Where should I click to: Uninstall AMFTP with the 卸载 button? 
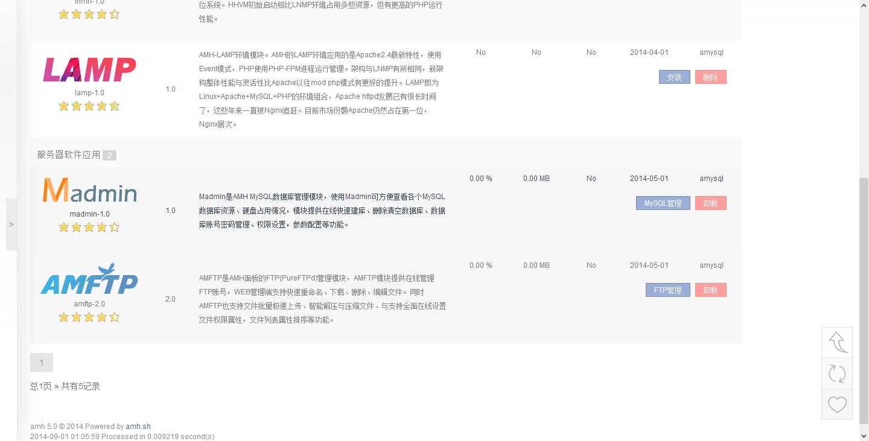pyautogui.click(x=710, y=290)
